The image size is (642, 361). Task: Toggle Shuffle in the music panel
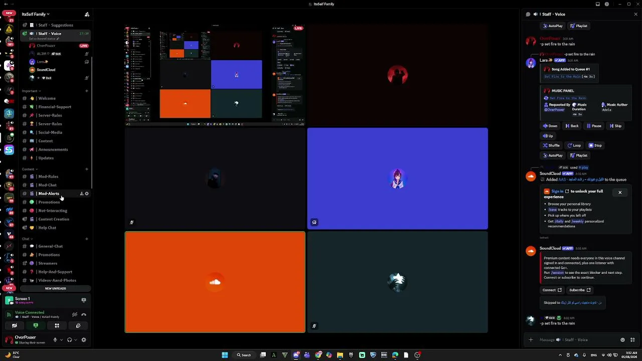(x=551, y=145)
